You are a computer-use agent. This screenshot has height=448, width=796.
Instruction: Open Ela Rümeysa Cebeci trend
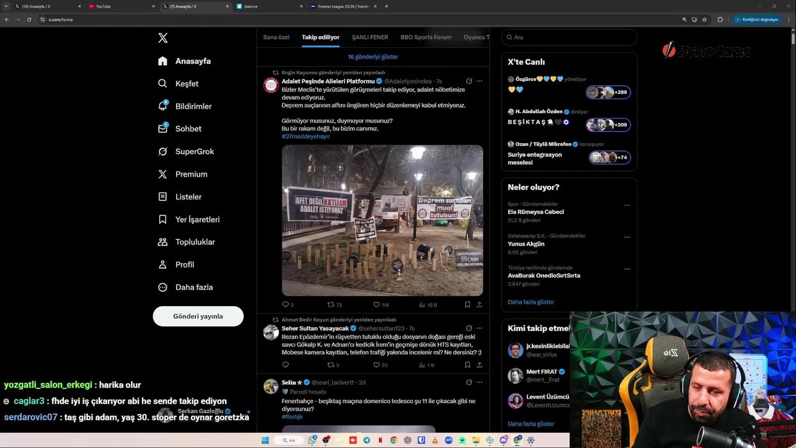(x=535, y=212)
